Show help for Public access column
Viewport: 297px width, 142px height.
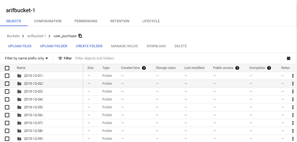click(x=237, y=68)
